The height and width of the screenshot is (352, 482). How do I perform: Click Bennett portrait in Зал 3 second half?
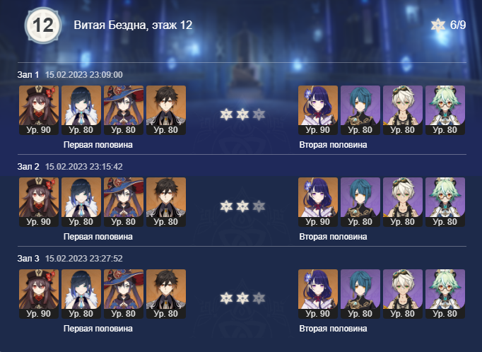point(403,294)
